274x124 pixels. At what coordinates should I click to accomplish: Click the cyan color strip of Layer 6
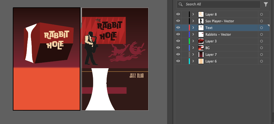click(189, 61)
